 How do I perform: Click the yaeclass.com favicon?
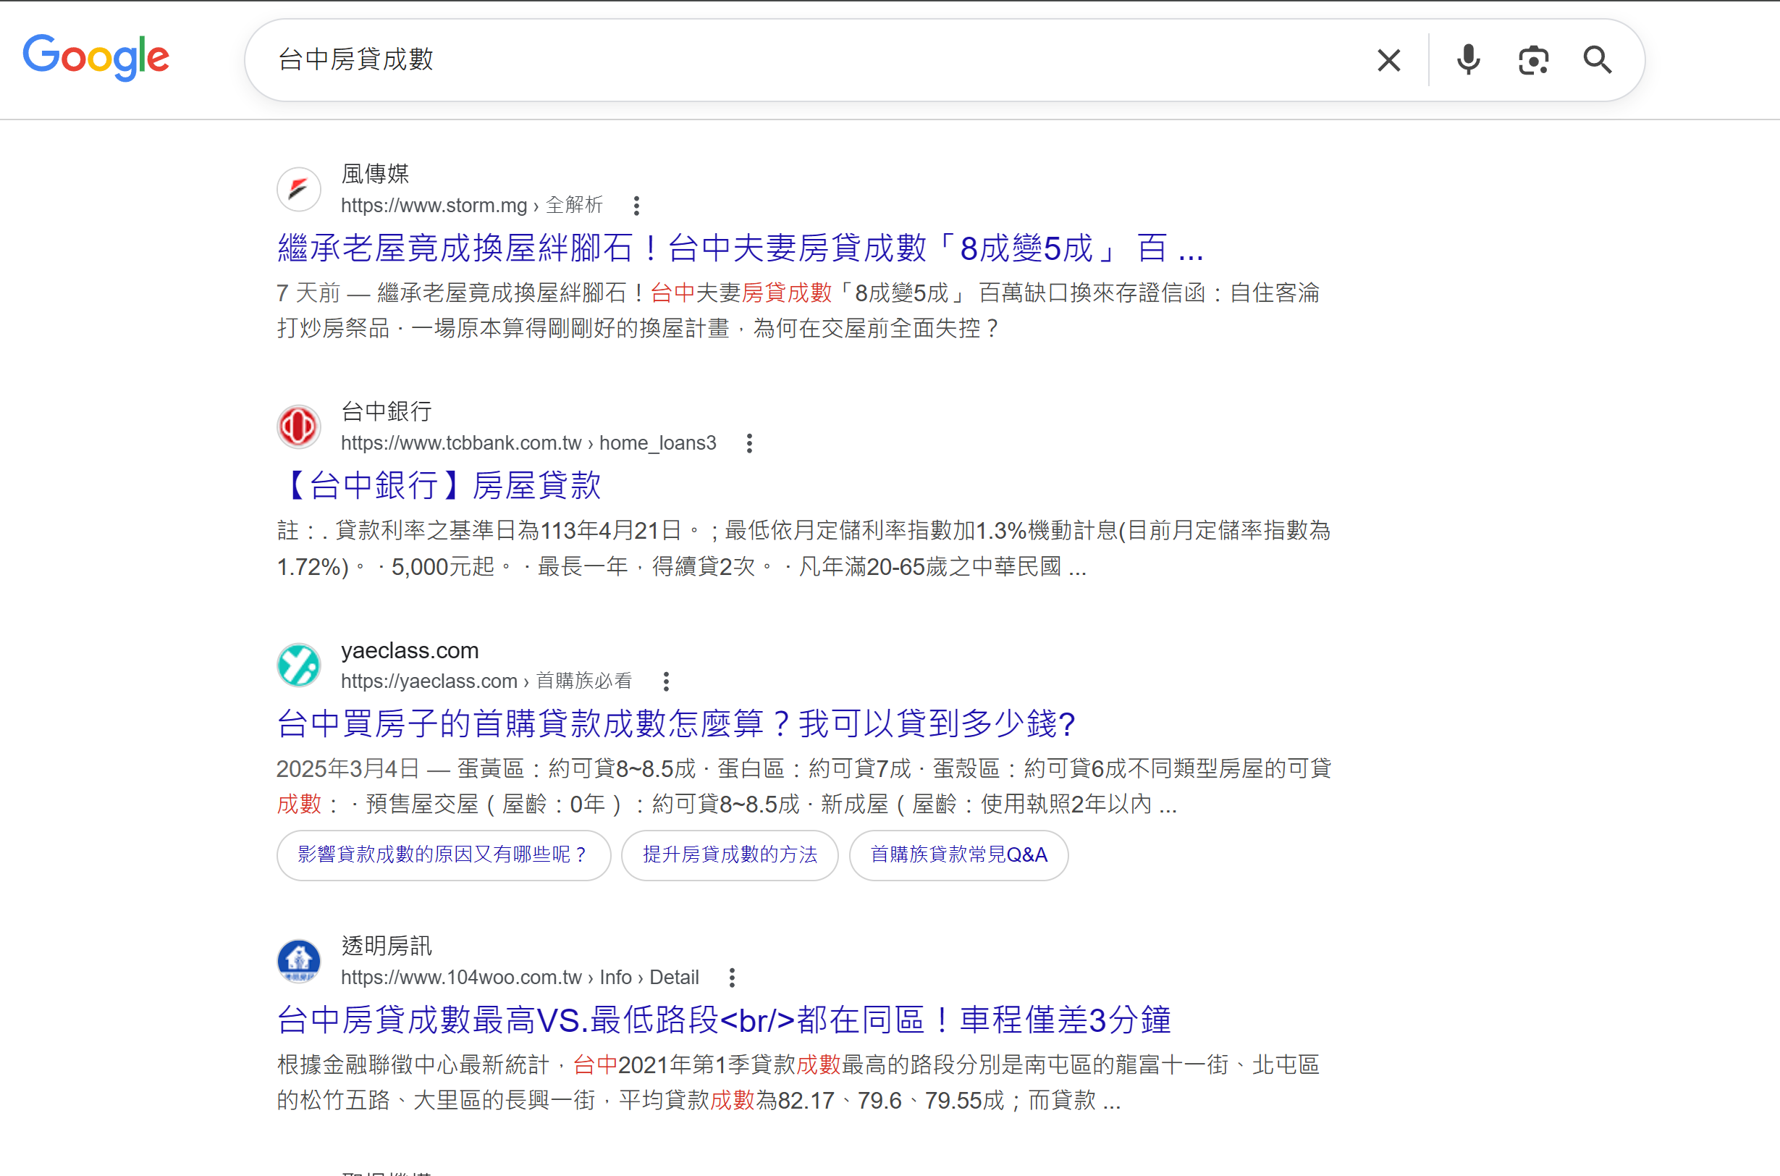[298, 665]
